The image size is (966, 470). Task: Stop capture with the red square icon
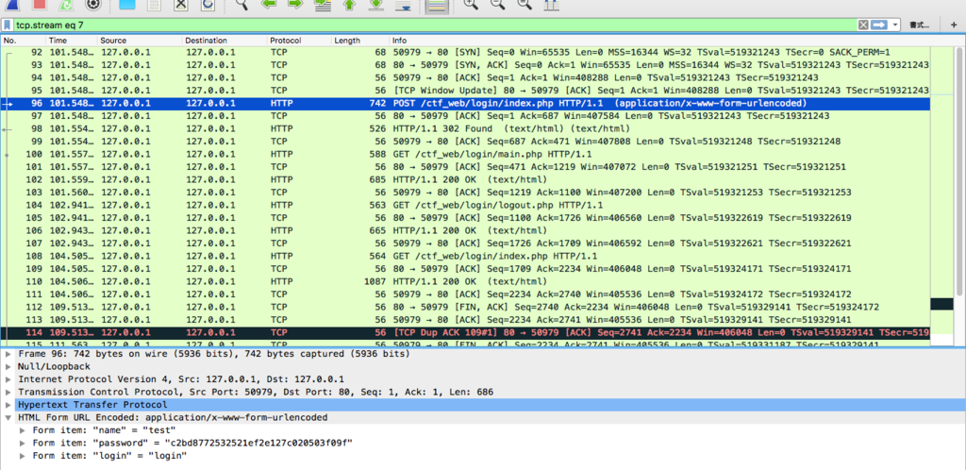(x=40, y=5)
